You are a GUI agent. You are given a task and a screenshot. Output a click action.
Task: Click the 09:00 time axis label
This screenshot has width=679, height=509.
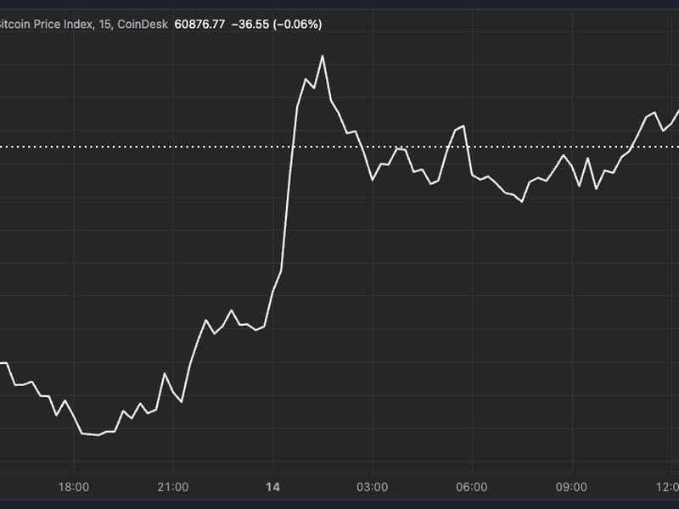click(570, 488)
